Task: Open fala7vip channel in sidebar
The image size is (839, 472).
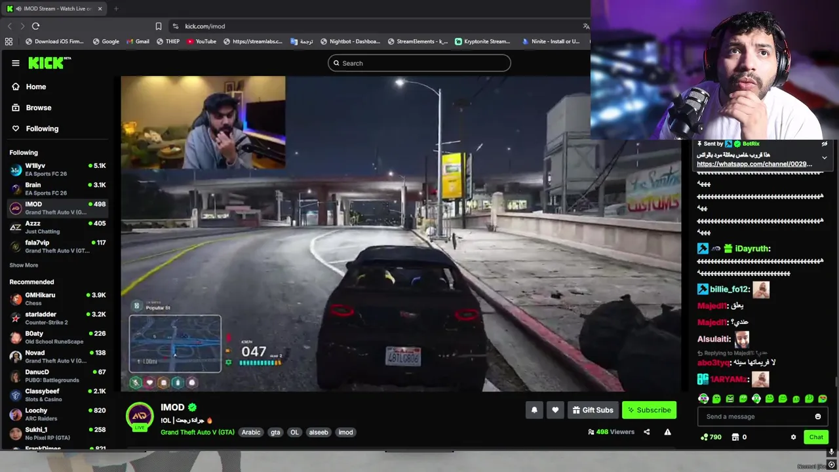Action: click(58, 246)
